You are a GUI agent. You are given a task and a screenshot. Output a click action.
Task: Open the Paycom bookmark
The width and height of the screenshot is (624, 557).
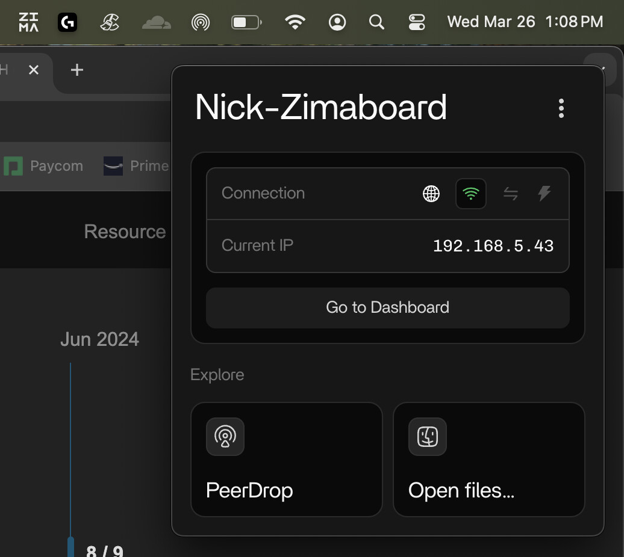43,166
